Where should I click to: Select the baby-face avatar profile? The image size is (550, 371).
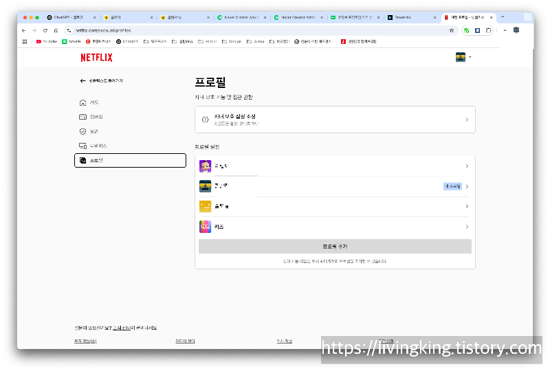click(205, 166)
